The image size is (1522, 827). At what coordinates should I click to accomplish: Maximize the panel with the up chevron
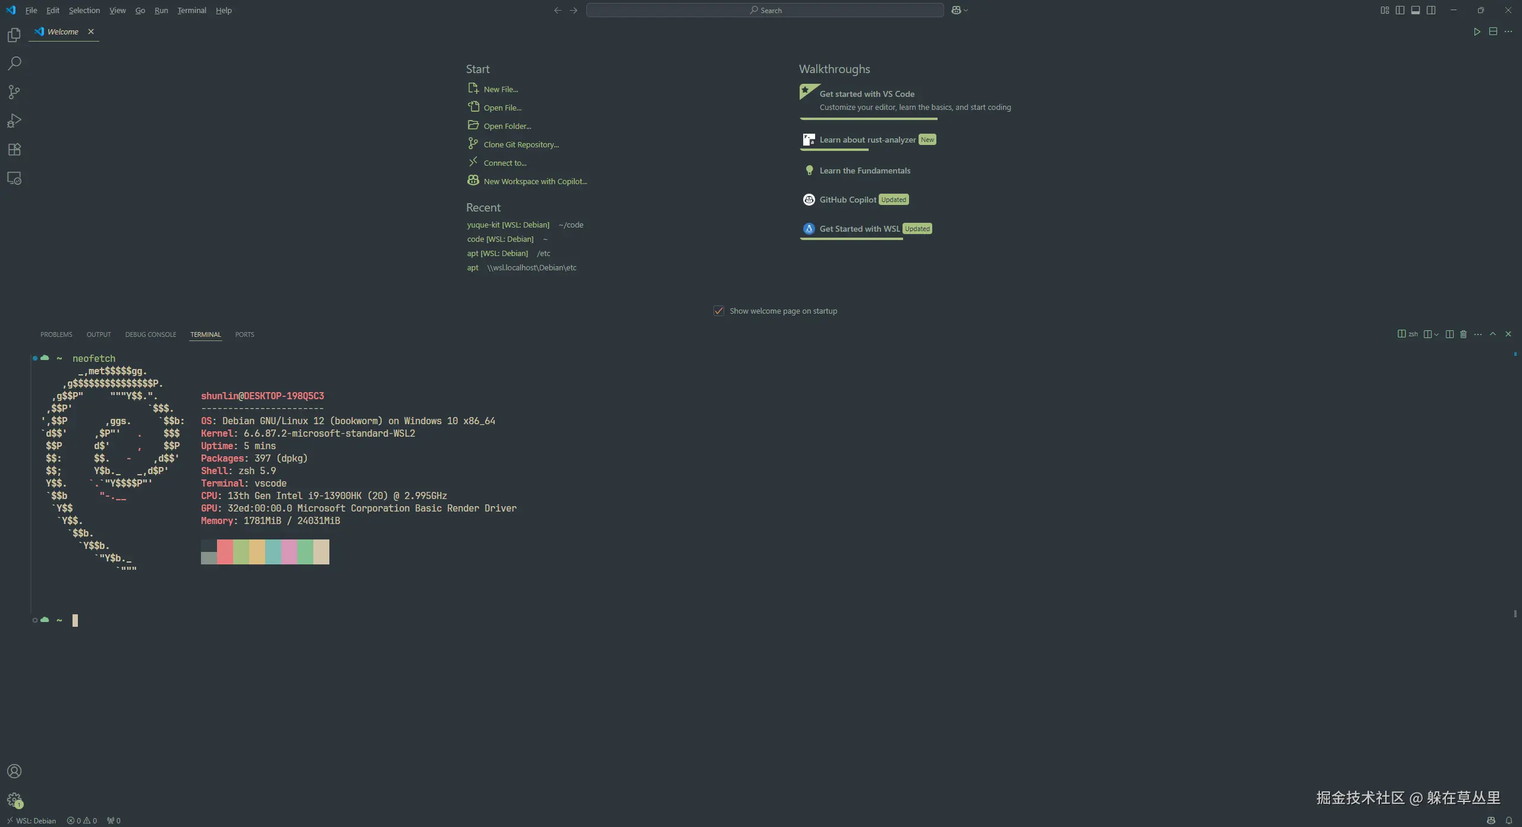(1493, 334)
